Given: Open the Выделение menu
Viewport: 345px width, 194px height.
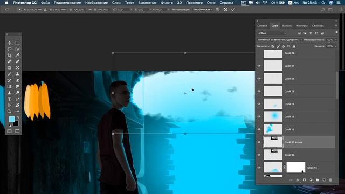Looking at the screenshot, I should (x=147, y=3).
